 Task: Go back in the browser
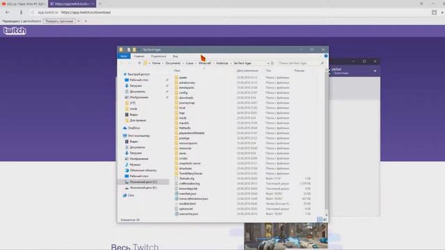tap(8, 12)
